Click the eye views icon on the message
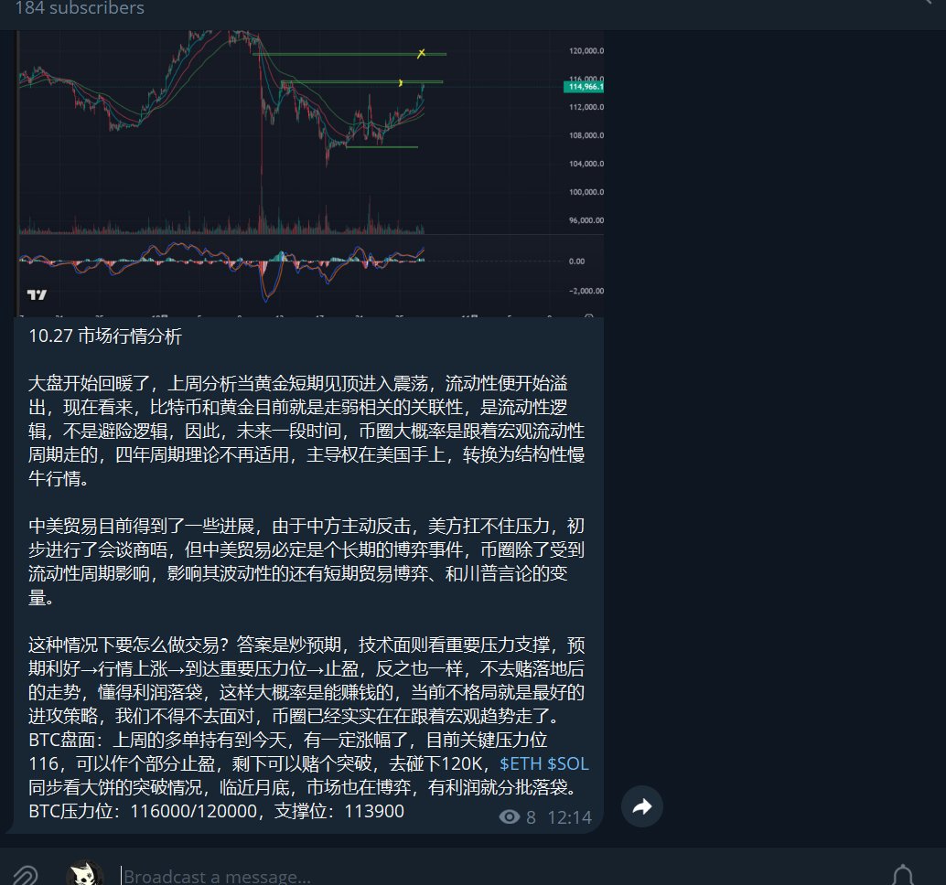Screen dimensions: 946x885 510,817
